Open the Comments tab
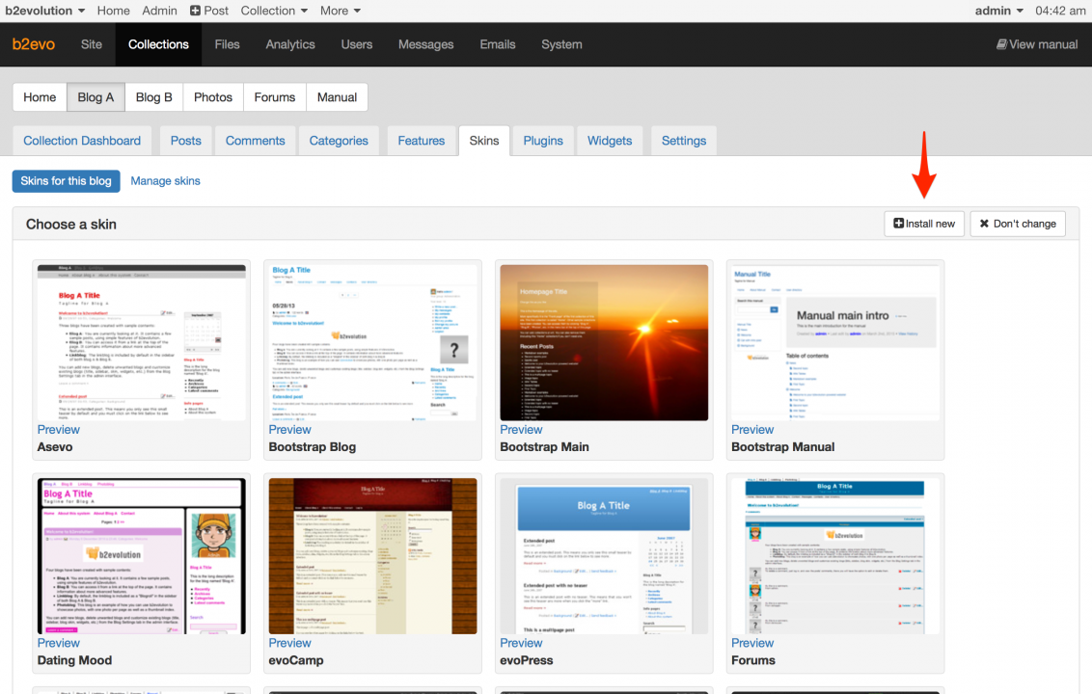Viewport: 1092px width, 694px height. coord(255,141)
